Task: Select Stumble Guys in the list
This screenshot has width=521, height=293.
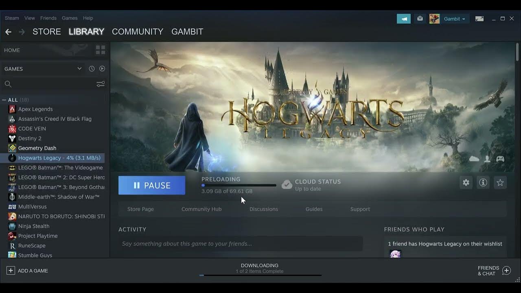Action: (x=35, y=255)
